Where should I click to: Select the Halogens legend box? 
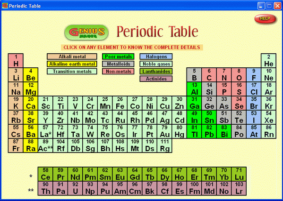coord(156,56)
